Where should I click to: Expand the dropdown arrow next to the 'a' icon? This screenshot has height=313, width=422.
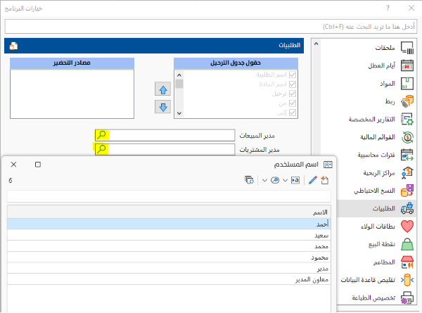point(285,180)
